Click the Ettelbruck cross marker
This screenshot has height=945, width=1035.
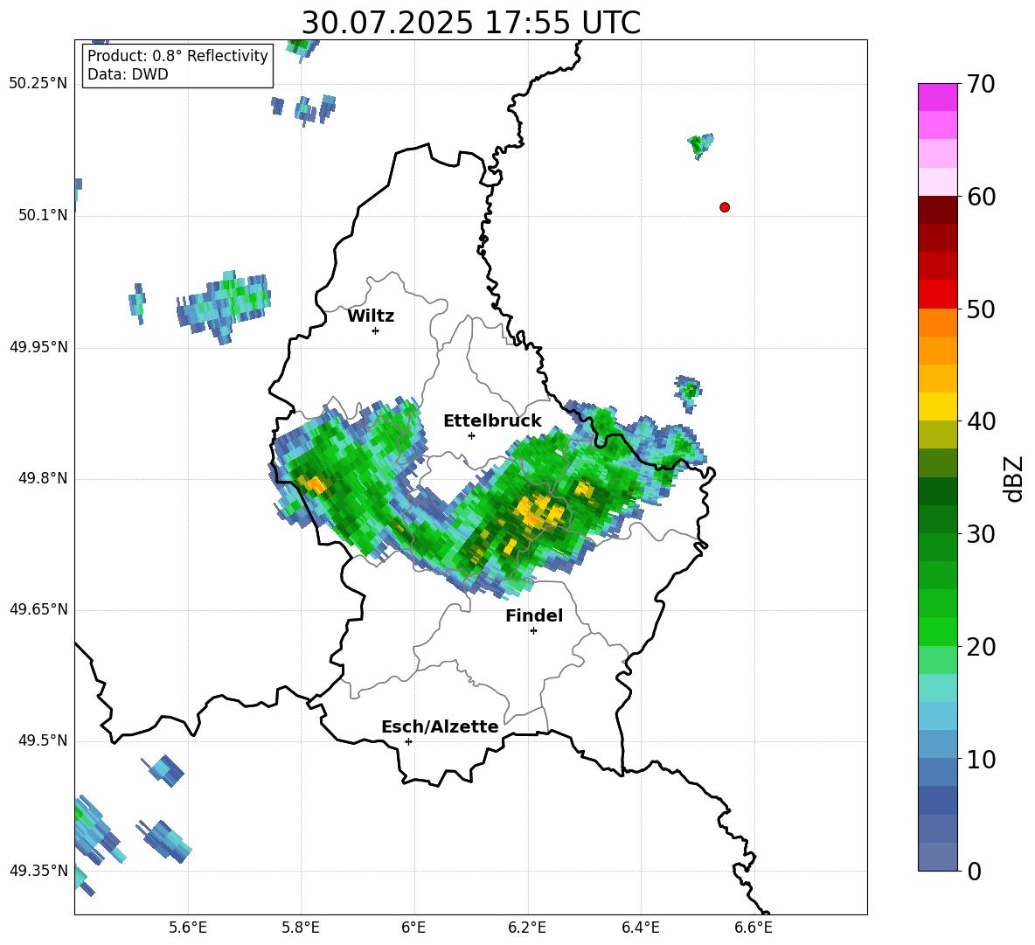pyautogui.click(x=471, y=435)
